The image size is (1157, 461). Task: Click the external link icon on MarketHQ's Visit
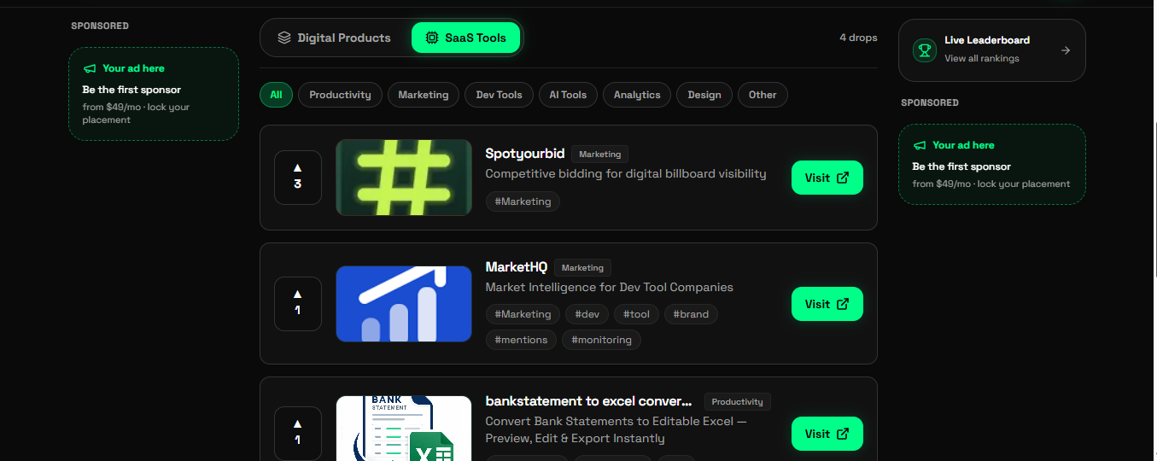pos(843,304)
